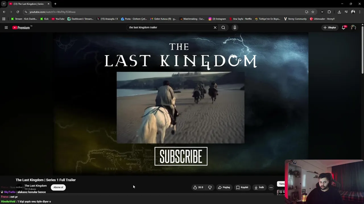
Task: Open the Kick bookmark
Action: pyautogui.click(x=44, y=19)
